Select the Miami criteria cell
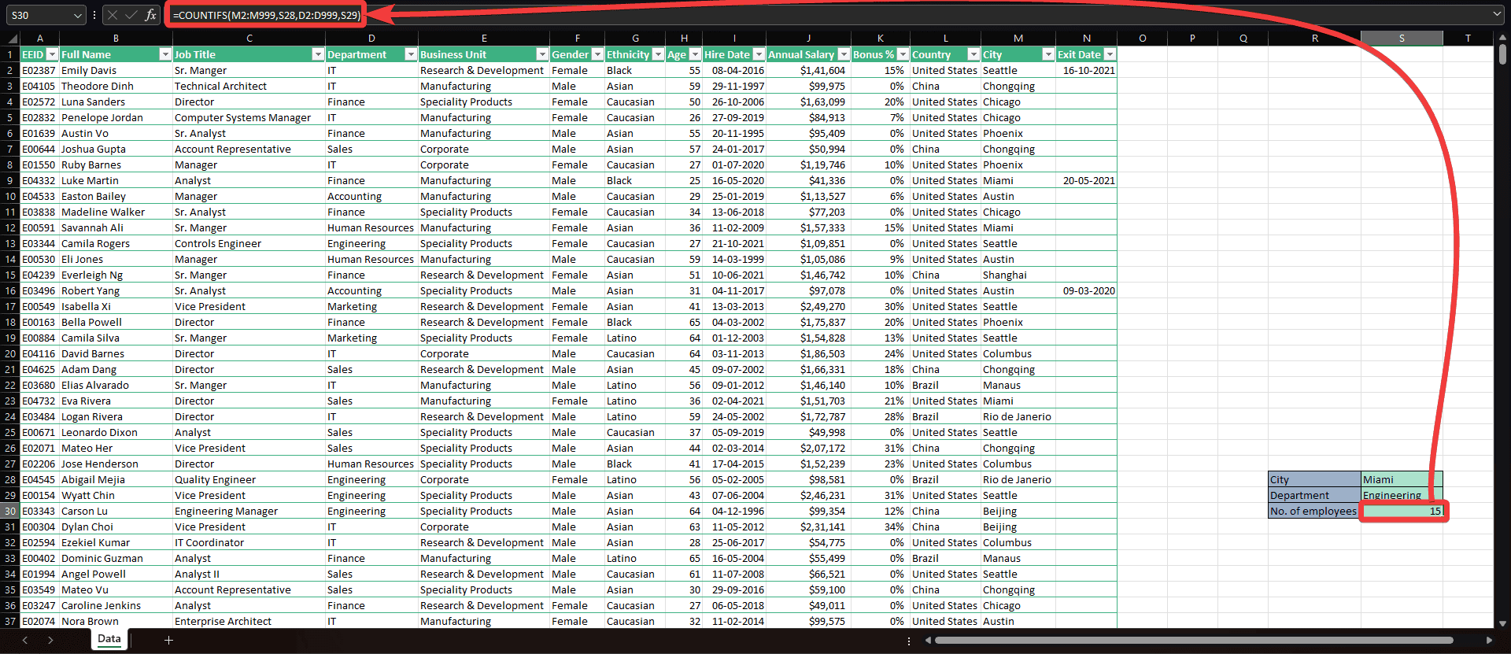1511x654 pixels. click(1402, 479)
